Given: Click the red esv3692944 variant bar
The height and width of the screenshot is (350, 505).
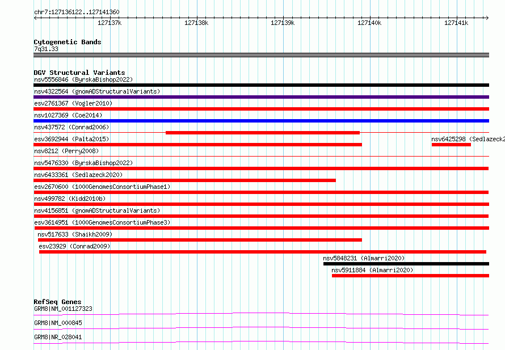Looking at the screenshot, I should 198,145.
